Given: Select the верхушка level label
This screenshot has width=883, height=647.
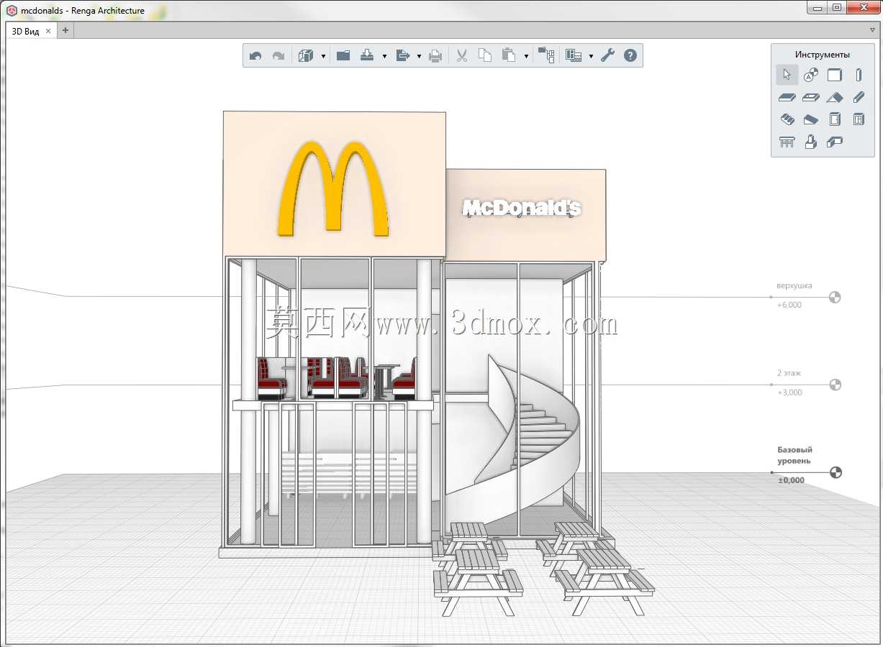Looking at the screenshot, I should point(794,286).
